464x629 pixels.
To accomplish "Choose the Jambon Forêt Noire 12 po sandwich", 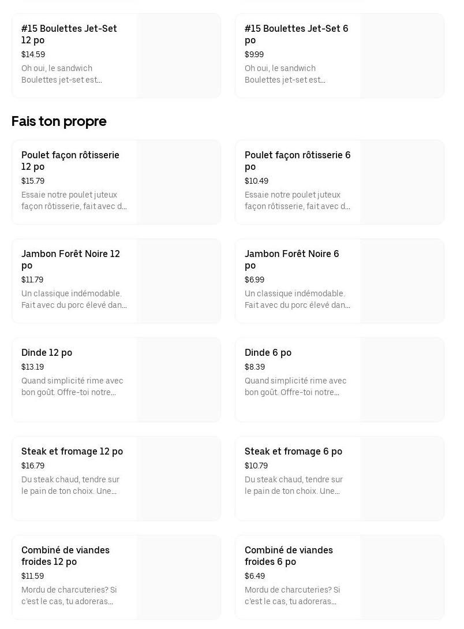I will (x=70, y=259).
